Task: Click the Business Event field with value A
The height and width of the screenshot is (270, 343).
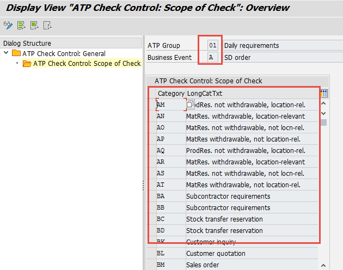Action: coord(213,57)
